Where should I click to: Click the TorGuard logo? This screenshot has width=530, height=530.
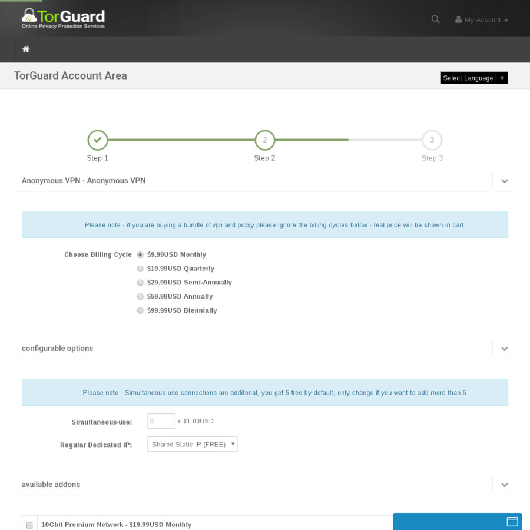[x=63, y=18]
